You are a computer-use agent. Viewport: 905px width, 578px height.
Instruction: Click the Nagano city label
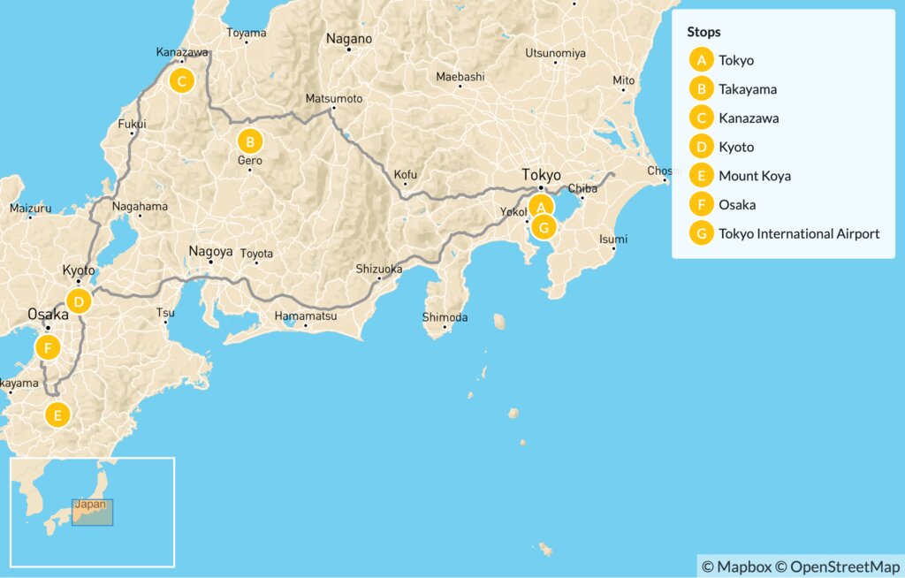click(x=348, y=38)
